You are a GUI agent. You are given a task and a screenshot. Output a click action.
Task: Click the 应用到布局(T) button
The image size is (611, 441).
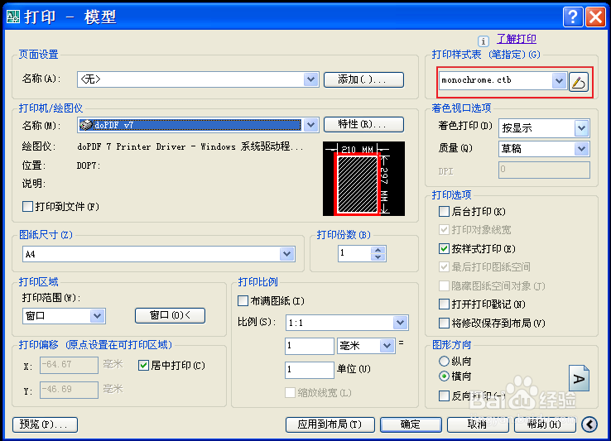click(330, 424)
